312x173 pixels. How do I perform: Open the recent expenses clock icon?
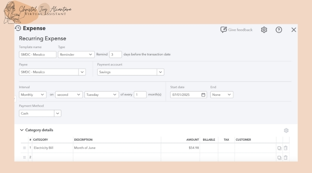click(x=18, y=28)
